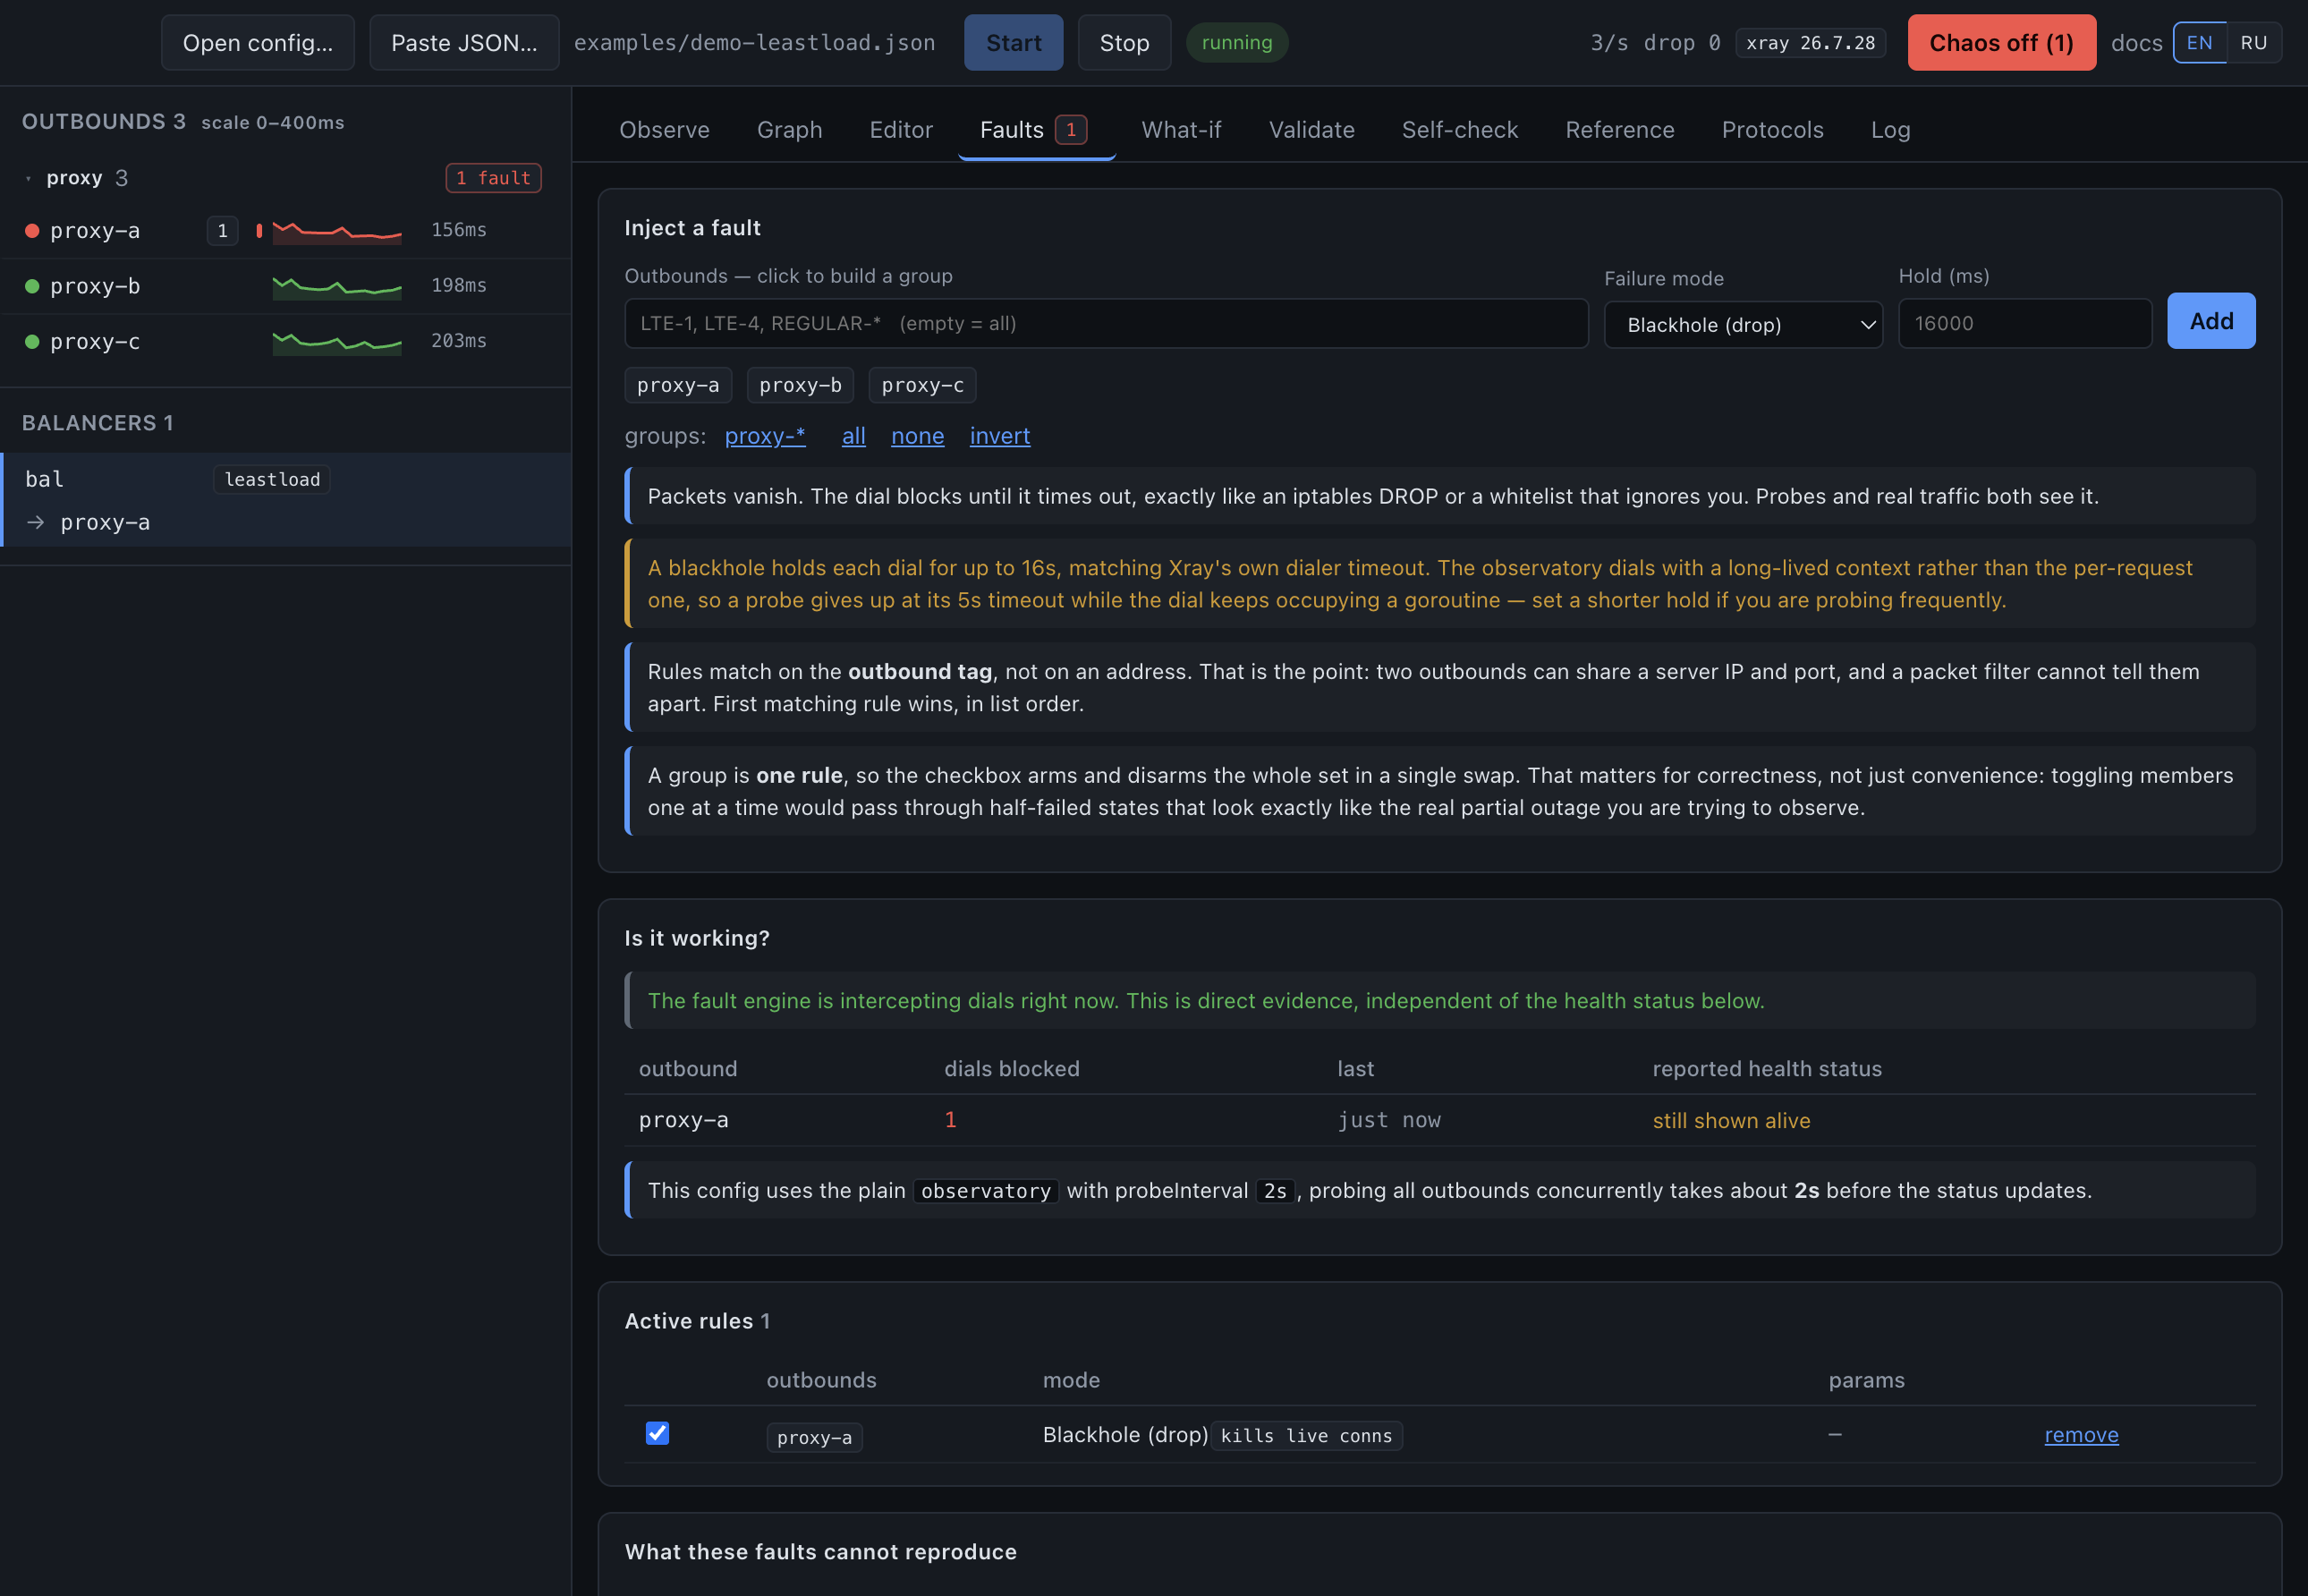The height and width of the screenshot is (1596, 2308).
Task: Click the 'running' status pill
Action: coord(1237,43)
